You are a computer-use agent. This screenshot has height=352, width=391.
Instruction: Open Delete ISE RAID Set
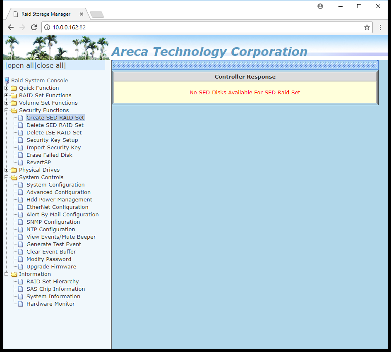pos(54,133)
